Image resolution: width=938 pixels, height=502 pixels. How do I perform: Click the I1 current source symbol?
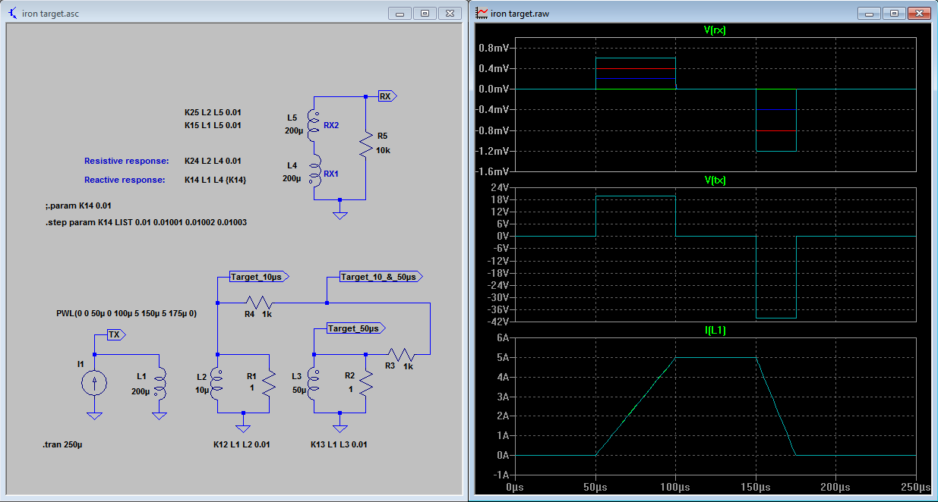[94, 384]
